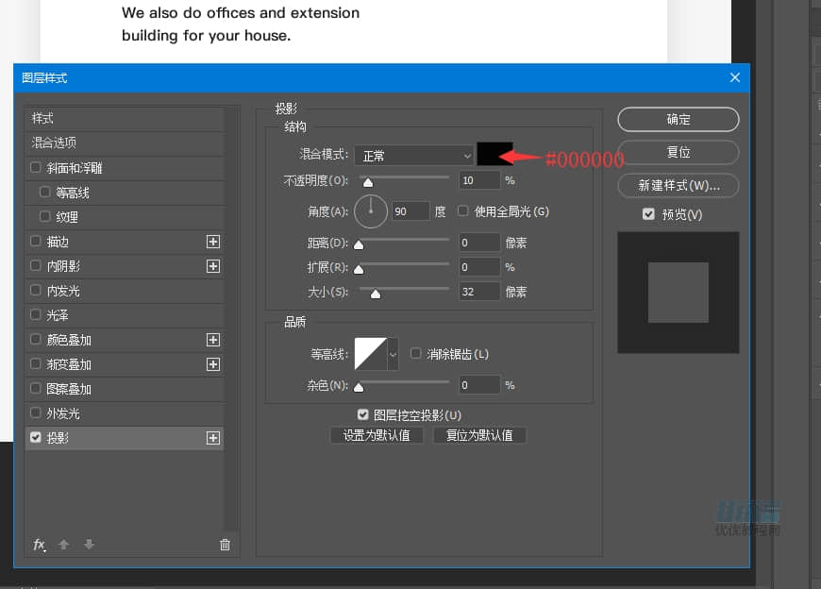Click 设置为默认值 button
Image resolution: width=821 pixels, height=589 pixels.
point(377,435)
